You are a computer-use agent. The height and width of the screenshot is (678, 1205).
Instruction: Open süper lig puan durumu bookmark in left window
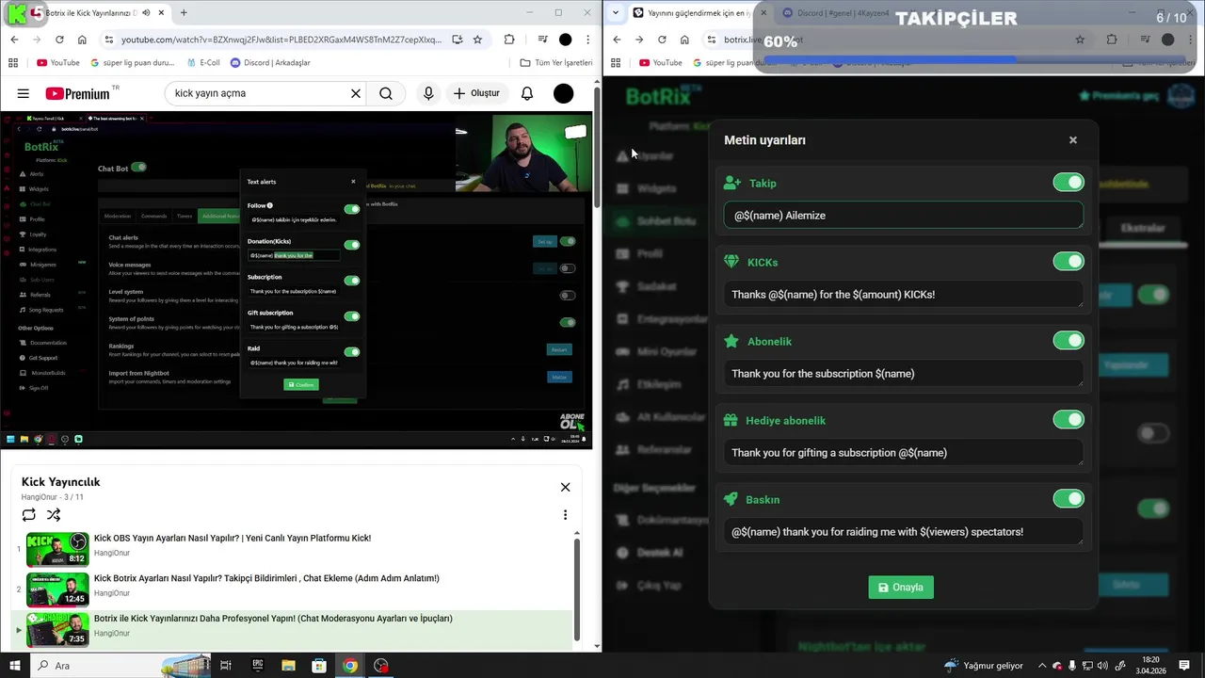(133, 63)
